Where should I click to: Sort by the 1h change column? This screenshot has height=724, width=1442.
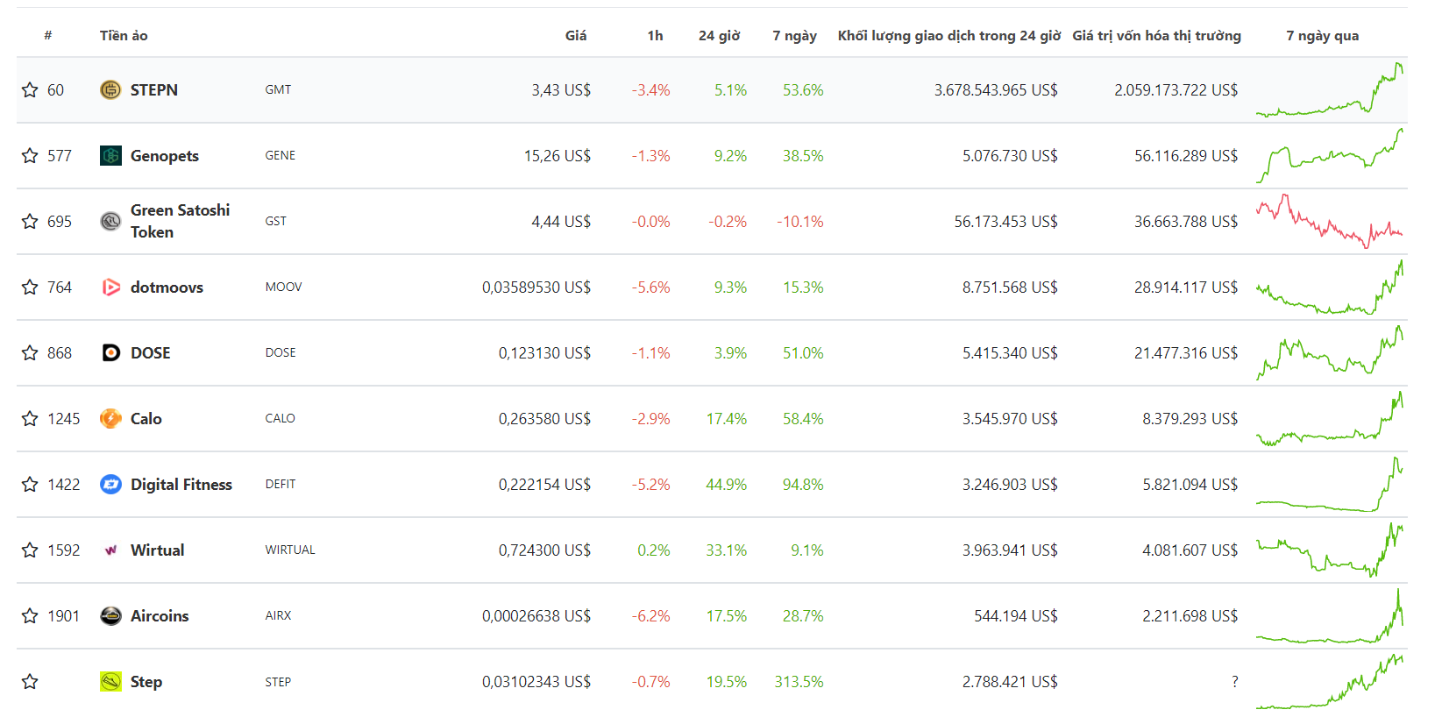click(655, 35)
